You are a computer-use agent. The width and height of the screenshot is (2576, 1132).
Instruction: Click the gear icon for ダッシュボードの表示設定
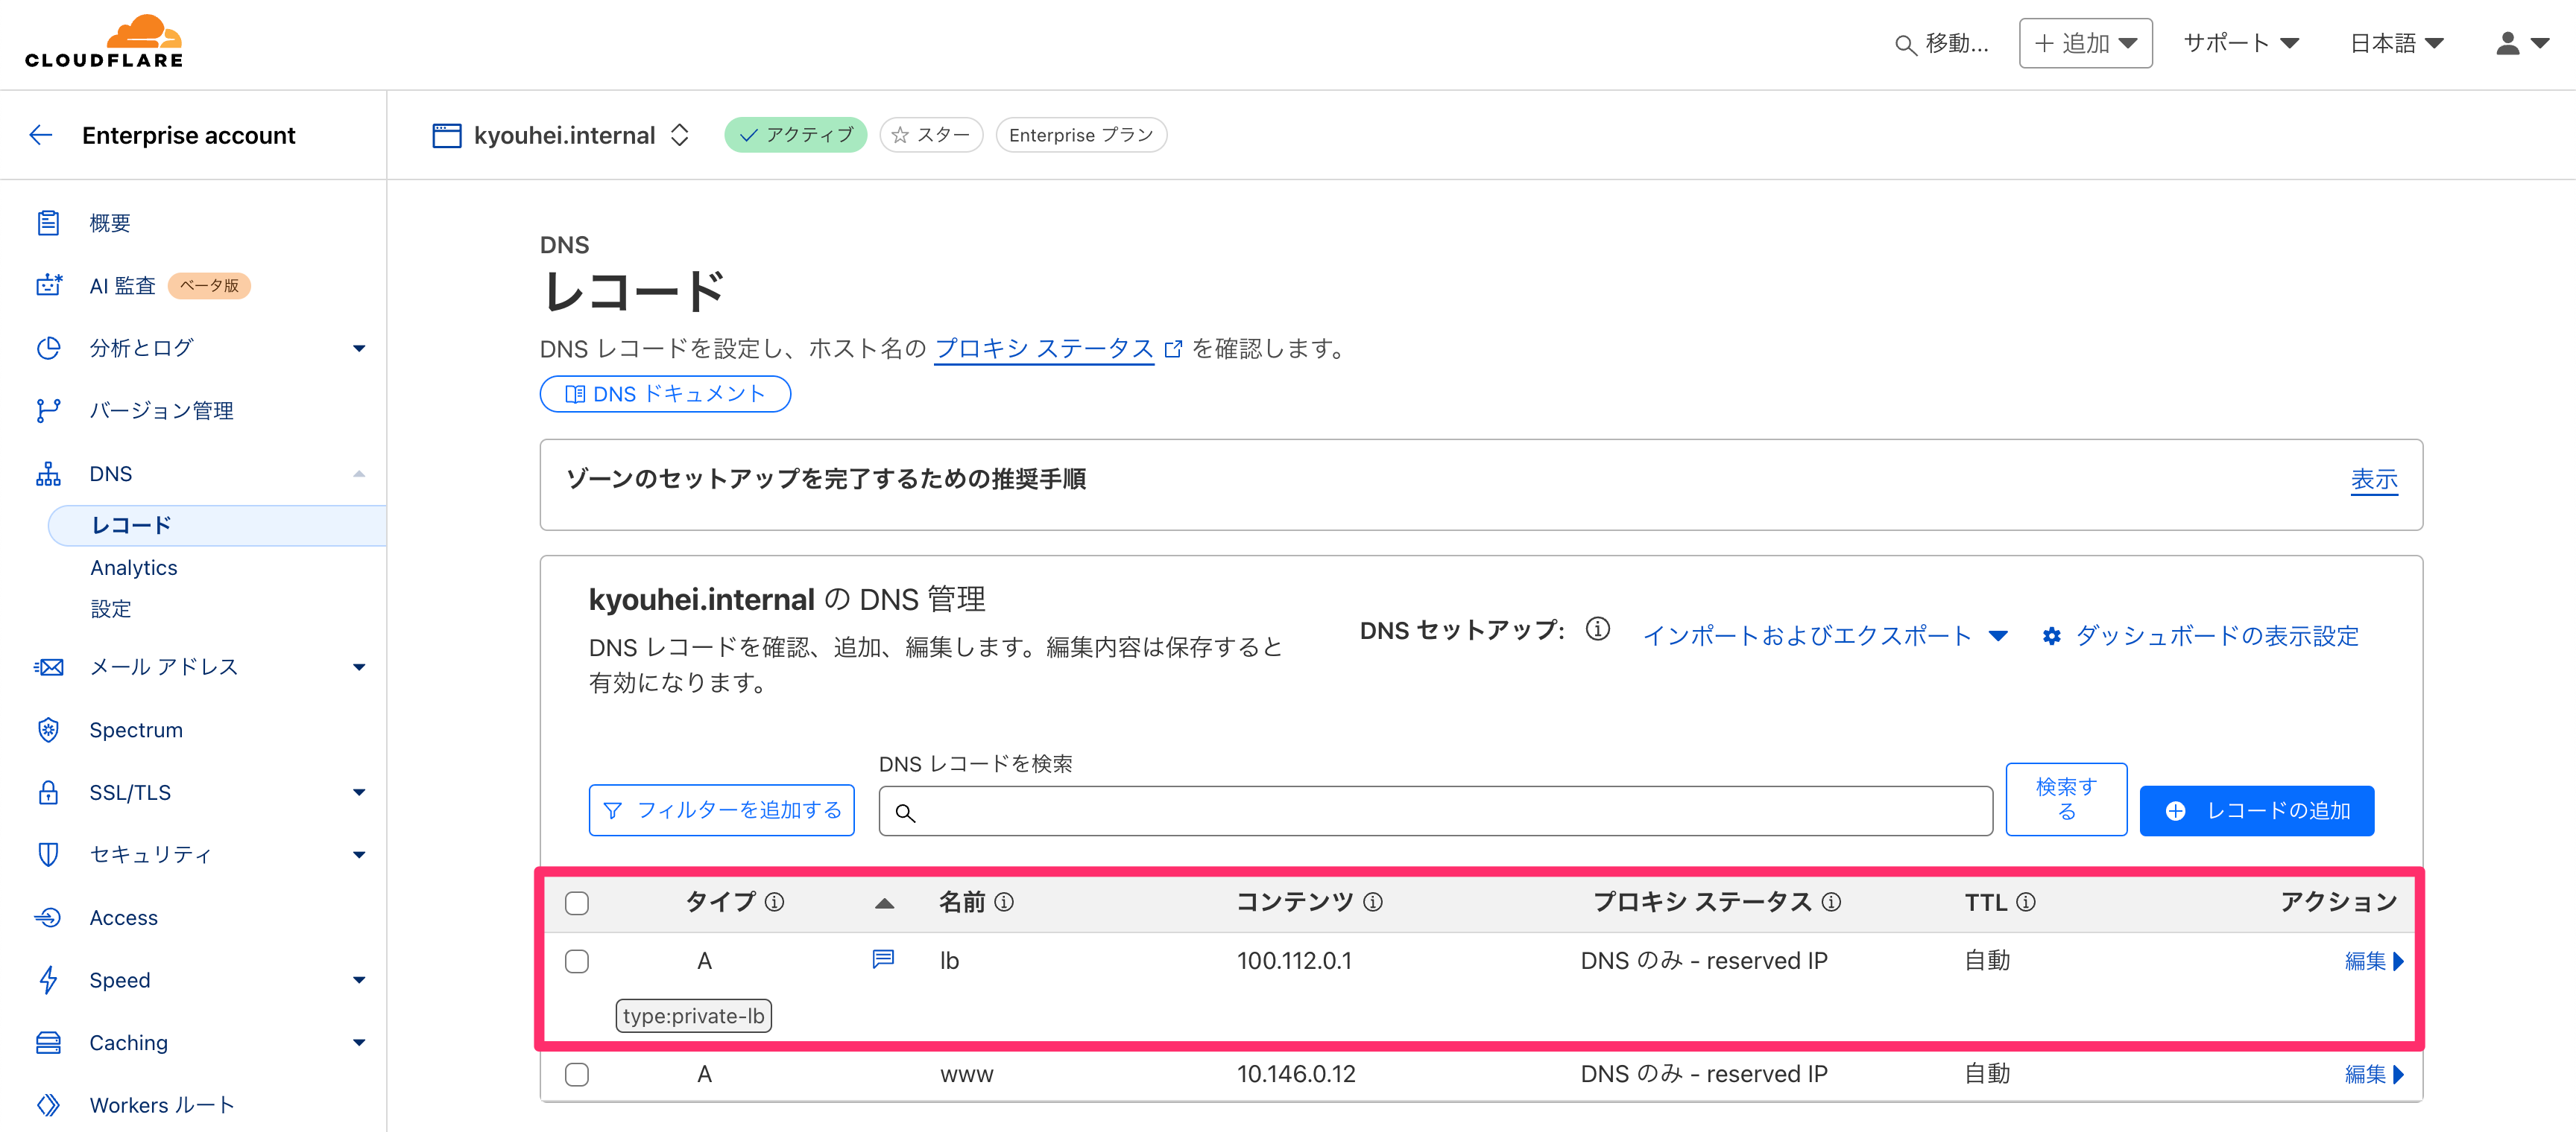[2051, 637]
